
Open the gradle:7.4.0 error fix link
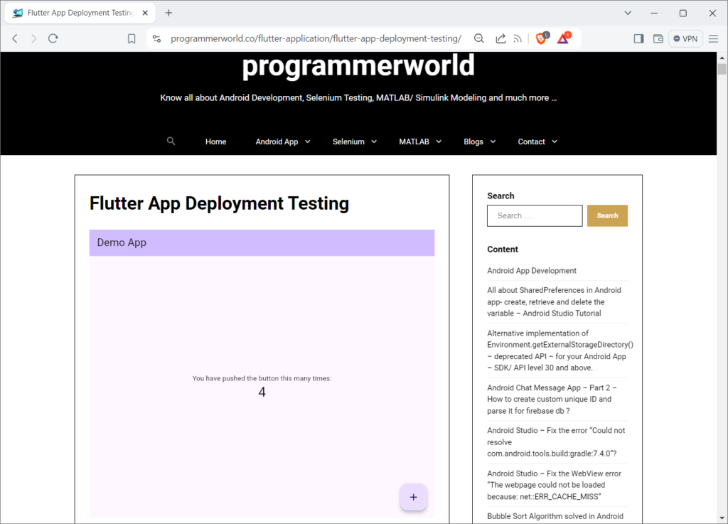556,442
